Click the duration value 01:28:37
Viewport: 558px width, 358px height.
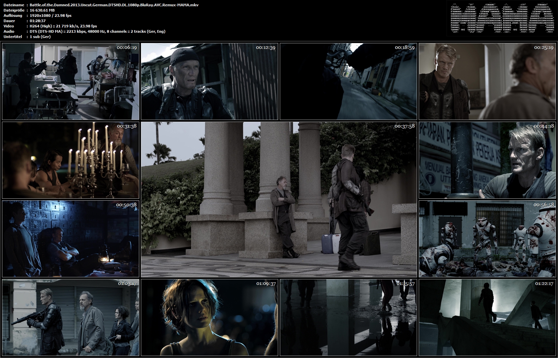click(38, 21)
